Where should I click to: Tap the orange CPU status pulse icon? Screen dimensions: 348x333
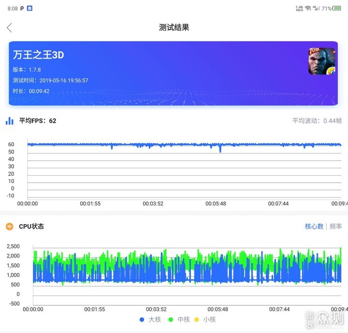[x=10, y=227]
